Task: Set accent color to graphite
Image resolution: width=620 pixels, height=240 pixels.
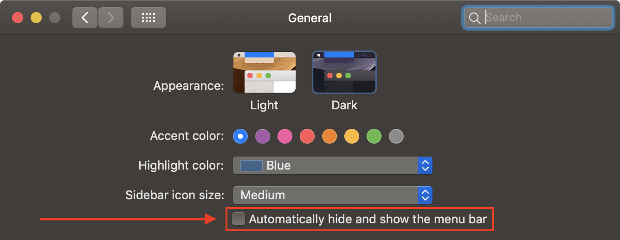Action: [396, 136]
